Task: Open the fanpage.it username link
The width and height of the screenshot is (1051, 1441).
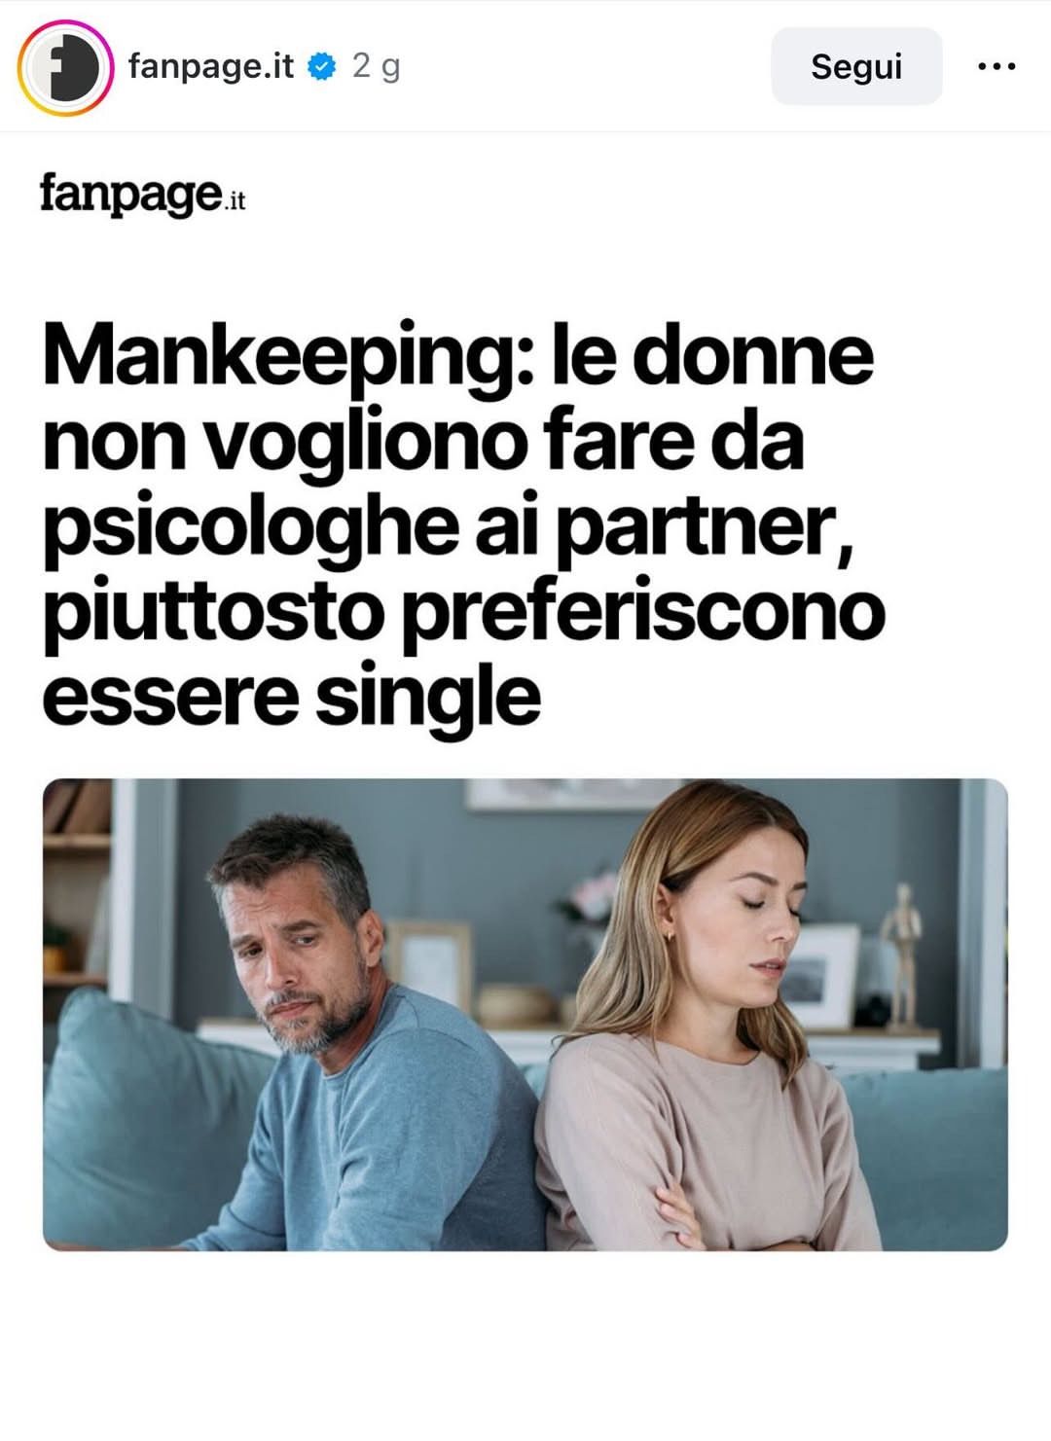Action: (211, 66)
